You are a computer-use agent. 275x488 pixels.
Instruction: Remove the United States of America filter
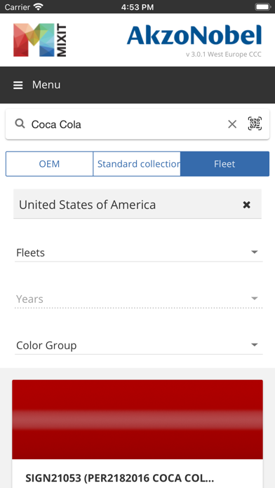[246, 205]
